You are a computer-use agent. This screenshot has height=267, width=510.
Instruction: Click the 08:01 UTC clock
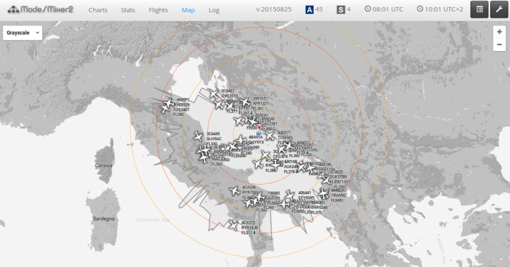point(384,9)
